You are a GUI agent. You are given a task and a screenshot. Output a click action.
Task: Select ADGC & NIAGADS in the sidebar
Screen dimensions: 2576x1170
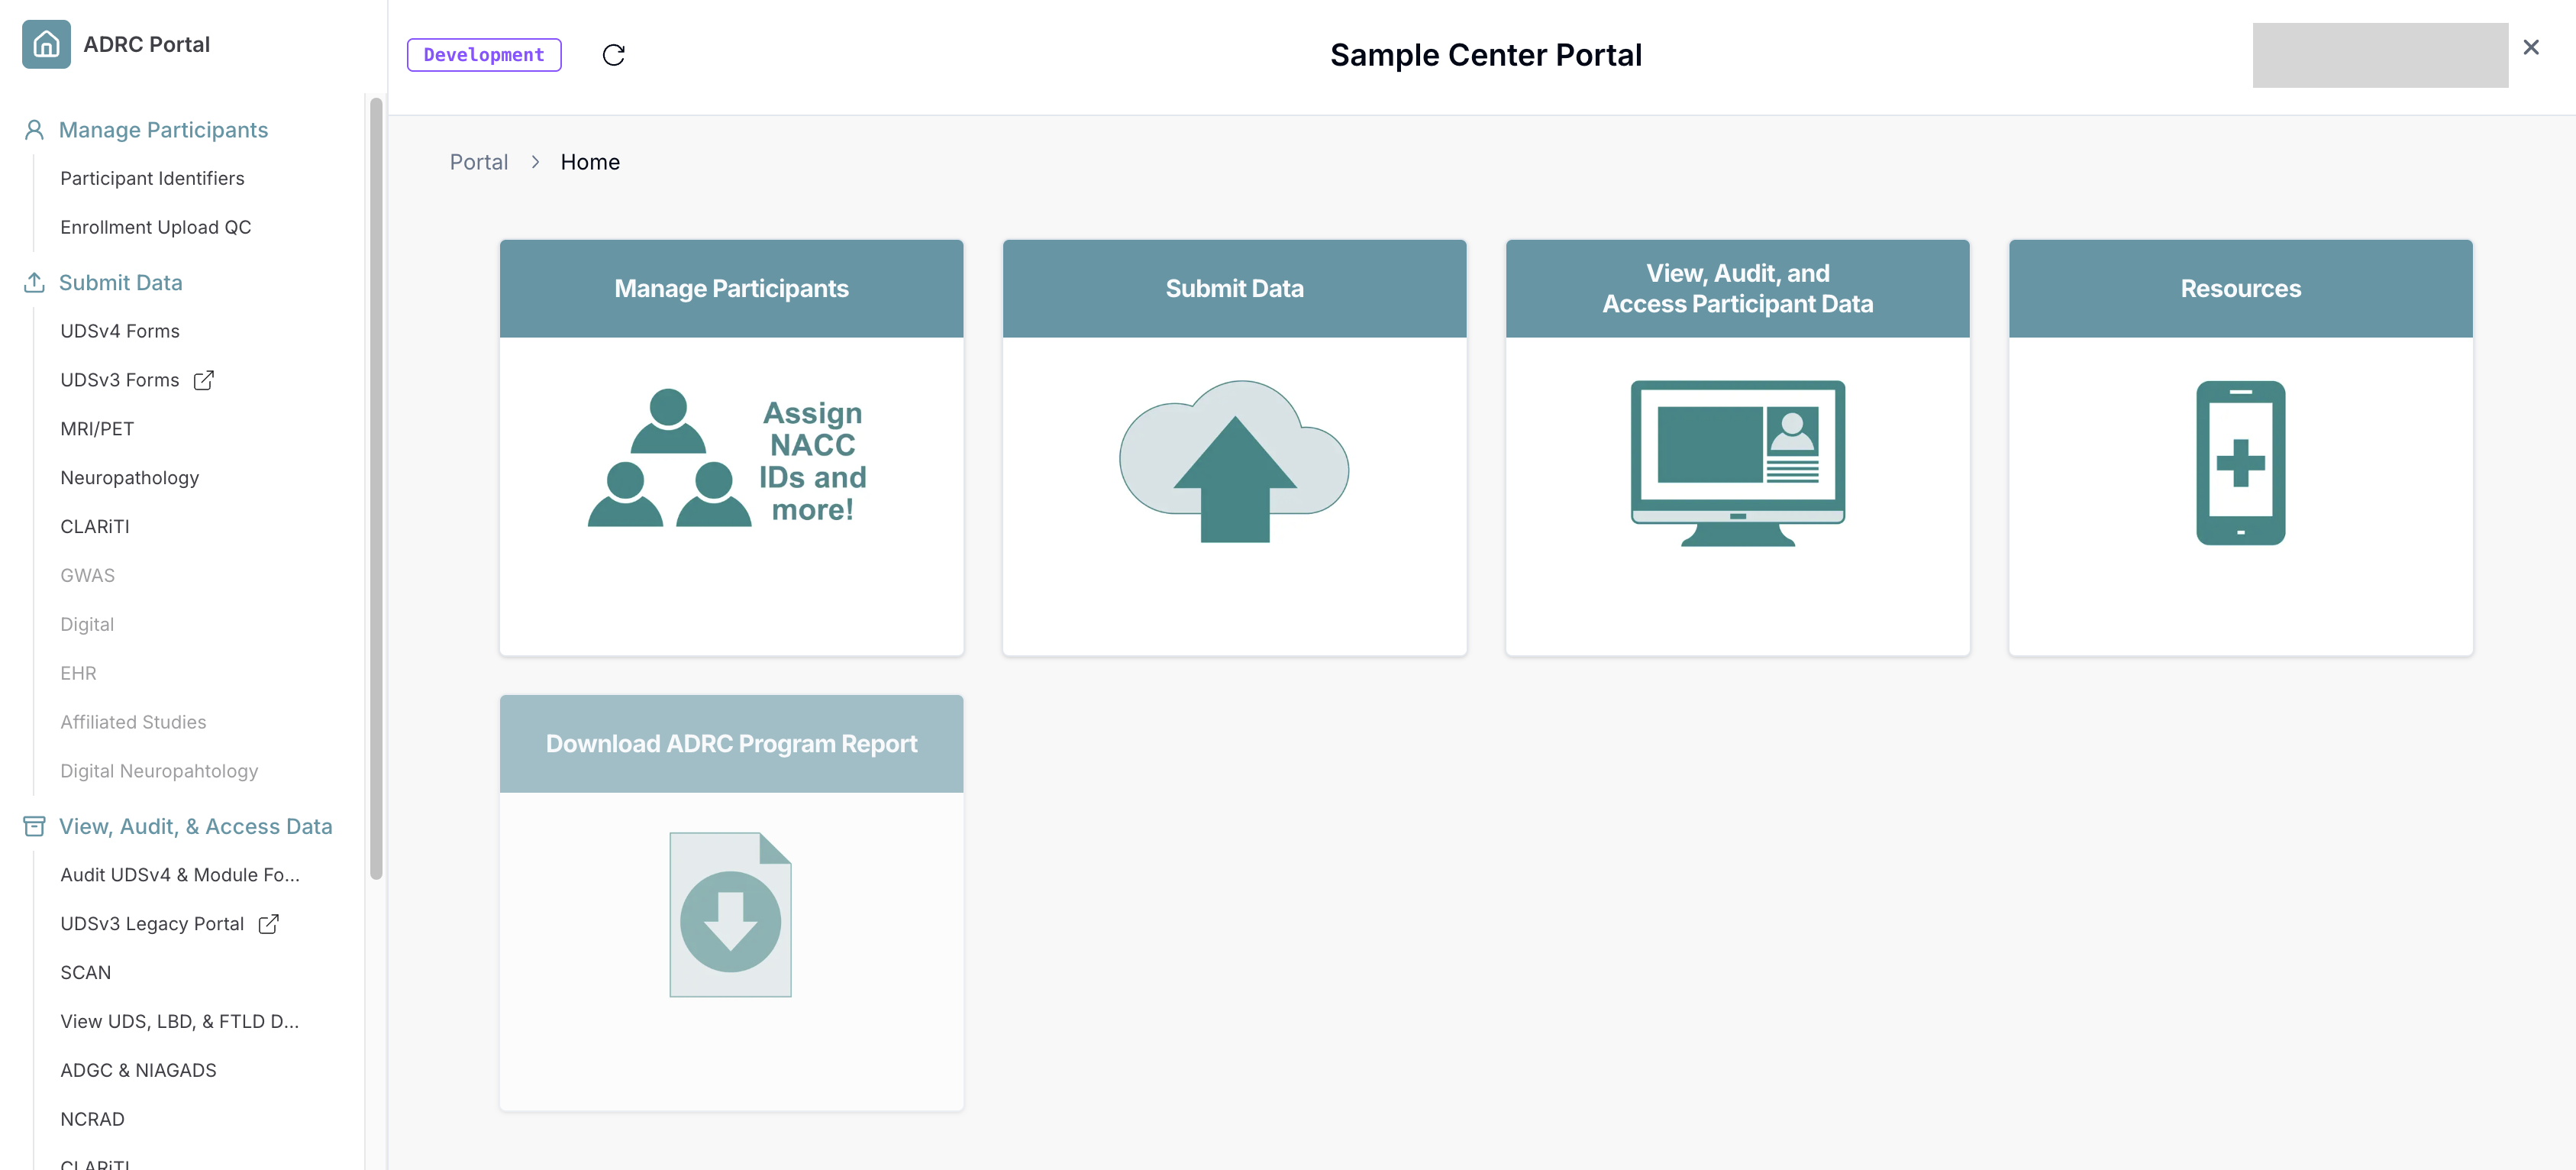138,1069
